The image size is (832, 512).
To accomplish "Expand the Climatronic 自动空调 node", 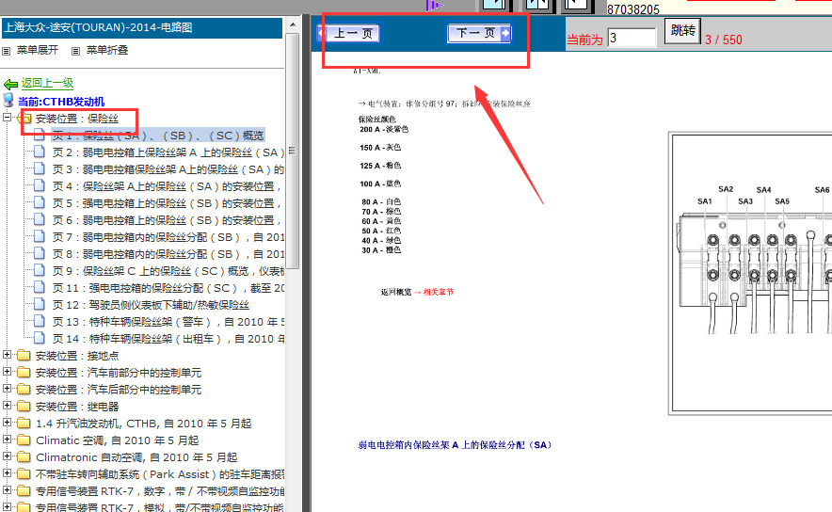I will [x=7, y=456].
